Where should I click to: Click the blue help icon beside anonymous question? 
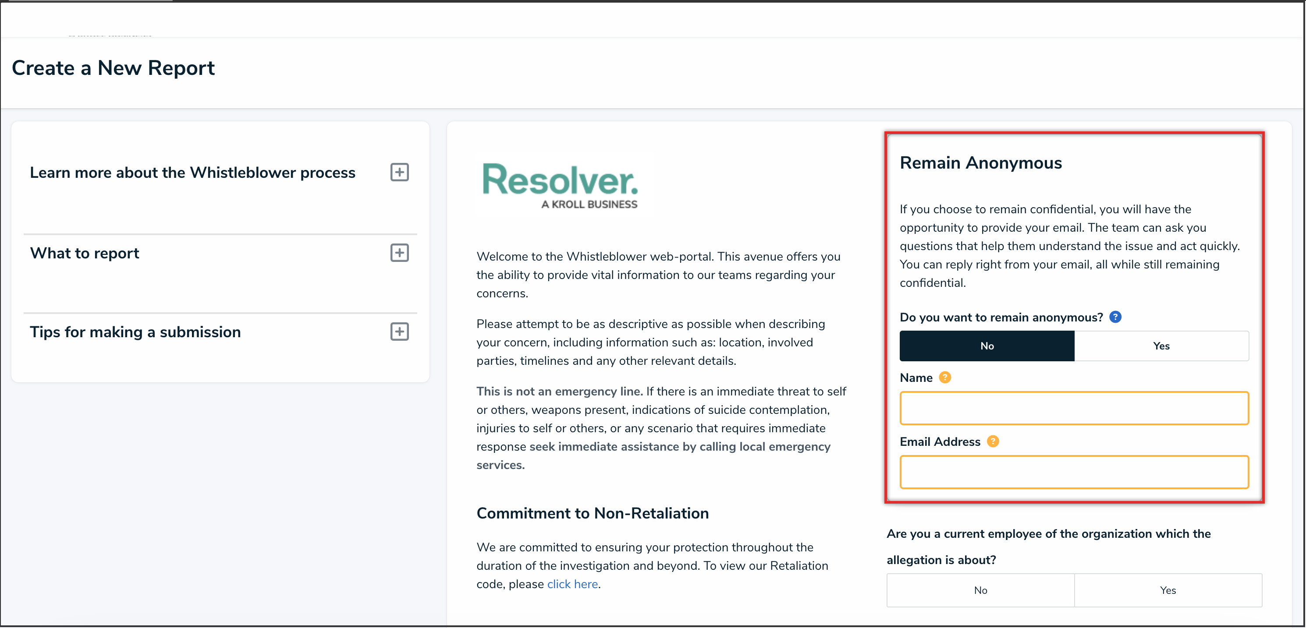pos(1115,317)
